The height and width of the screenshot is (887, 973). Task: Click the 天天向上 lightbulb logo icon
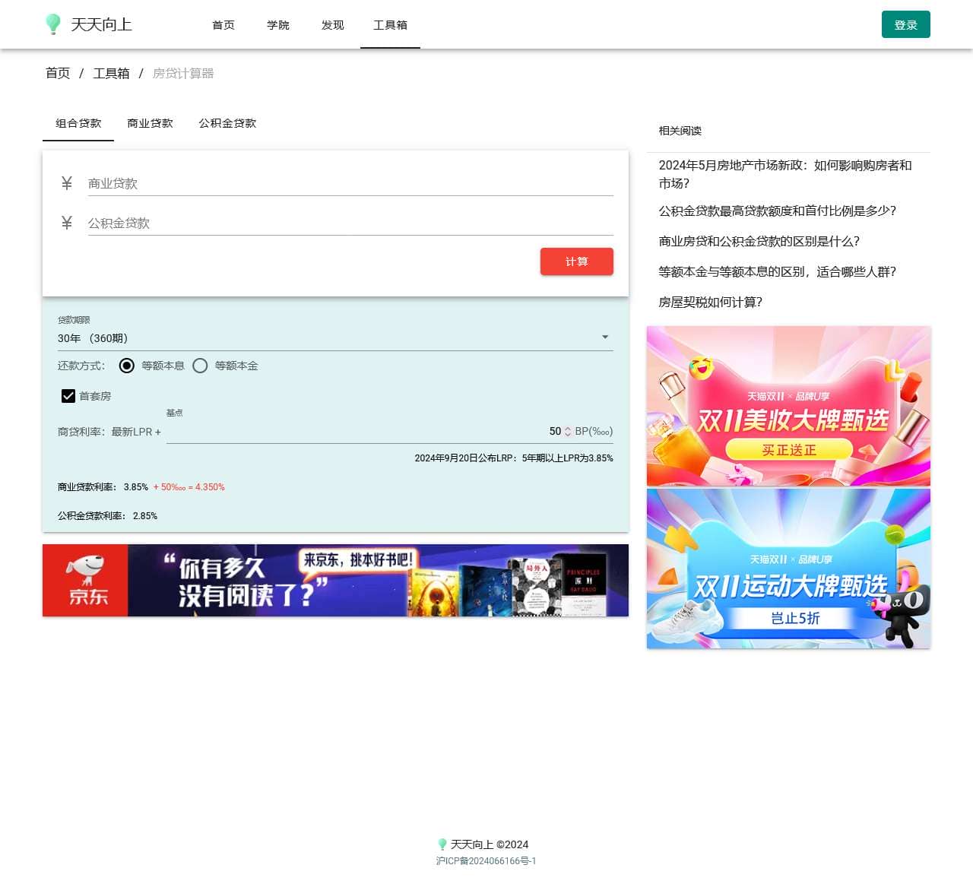52,24
